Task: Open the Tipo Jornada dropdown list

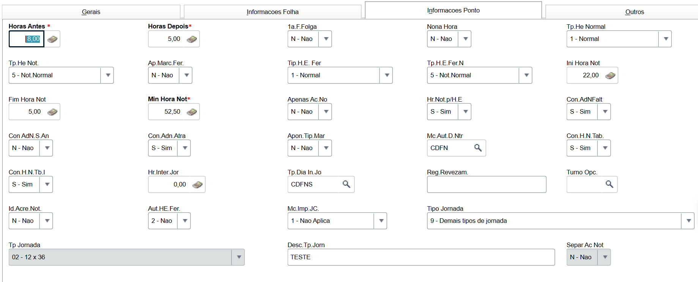Action: pos(688,221)
